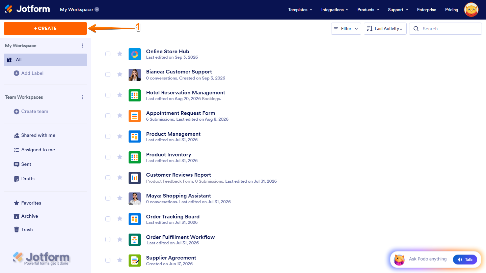Click Product Management board icon

(135, 136)
